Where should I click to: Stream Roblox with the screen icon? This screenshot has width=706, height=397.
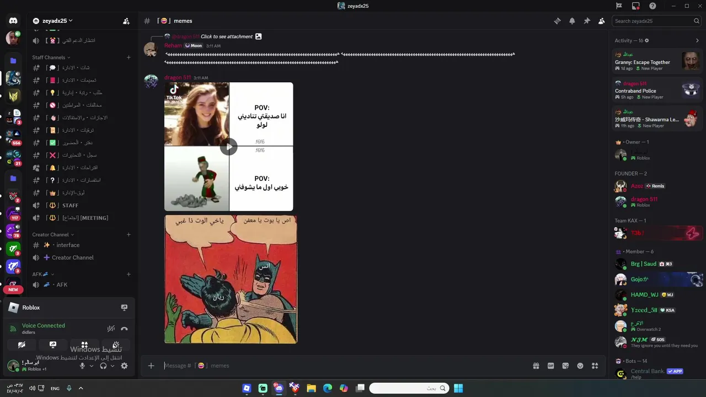(x=124, y=308)
